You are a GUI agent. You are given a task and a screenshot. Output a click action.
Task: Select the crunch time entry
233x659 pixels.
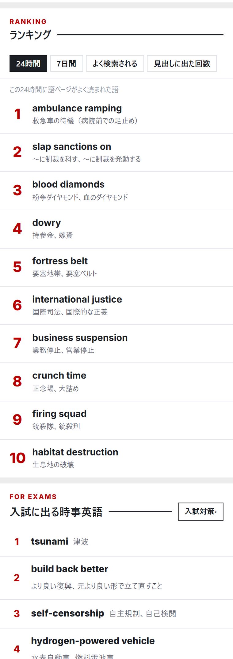[116, 382]
